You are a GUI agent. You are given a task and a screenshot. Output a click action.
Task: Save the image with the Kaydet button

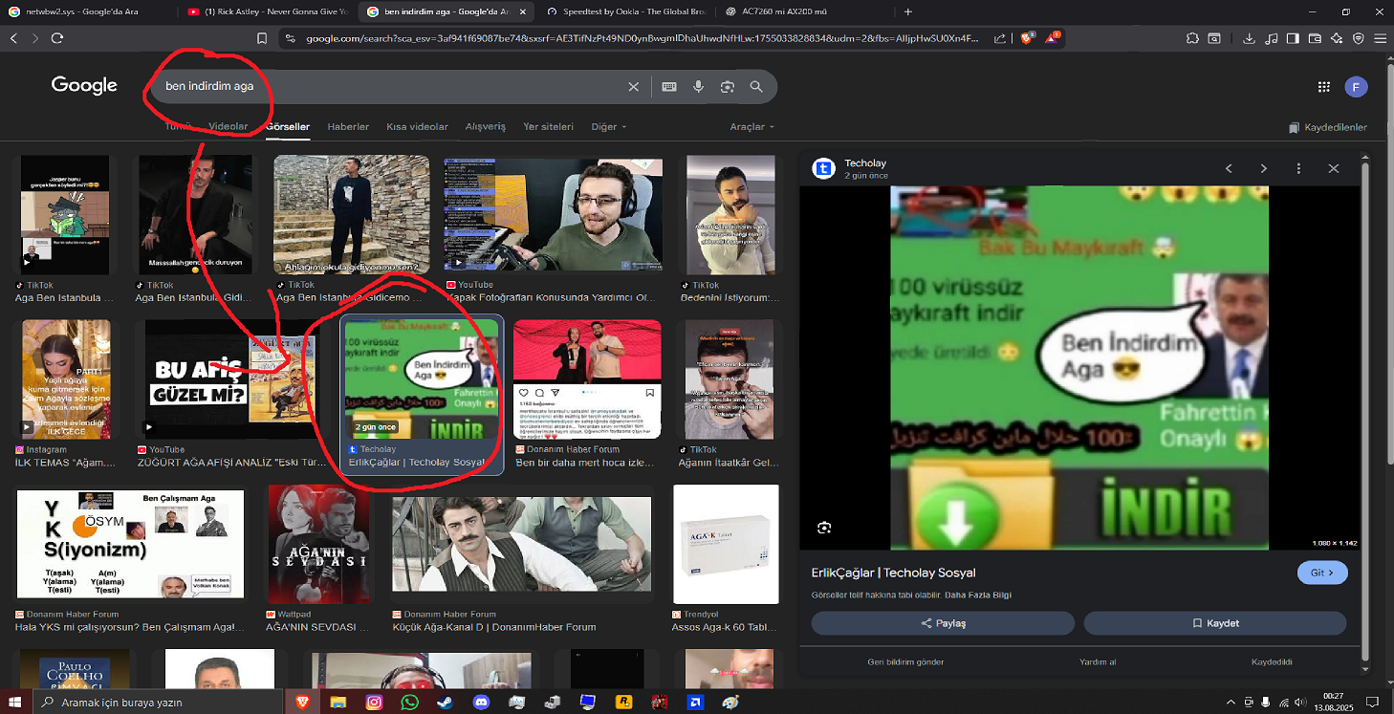pyautogui.click(x=1215, y=623)
